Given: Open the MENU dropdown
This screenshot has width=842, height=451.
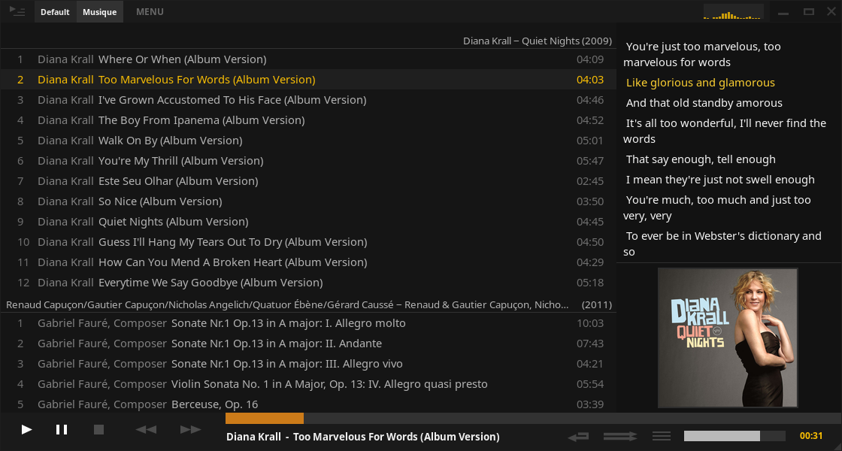Looking at the screenshot, I should [150, 12].
